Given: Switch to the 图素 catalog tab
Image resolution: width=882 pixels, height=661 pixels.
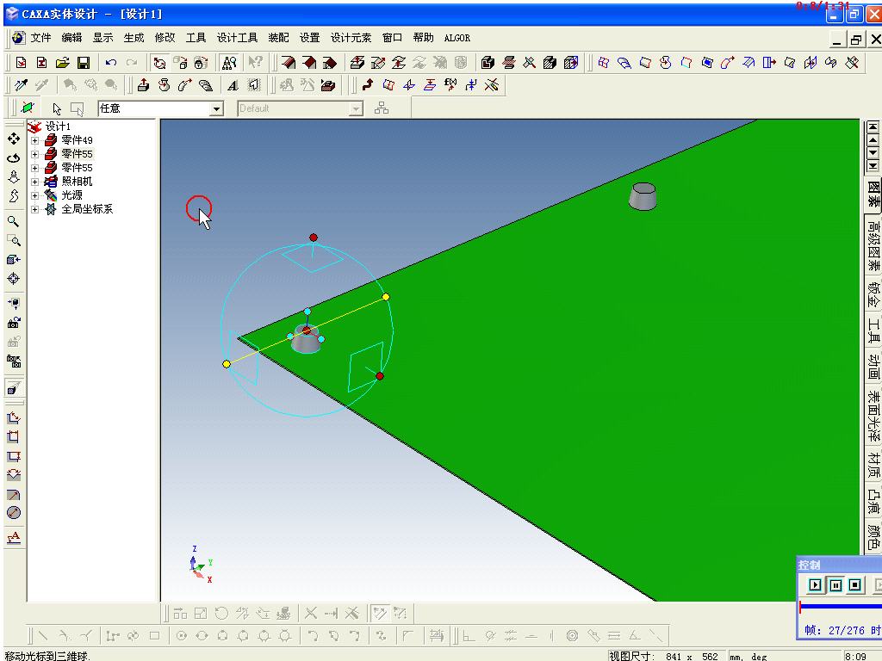Looking at the screenshot, I should click(873, 194).
